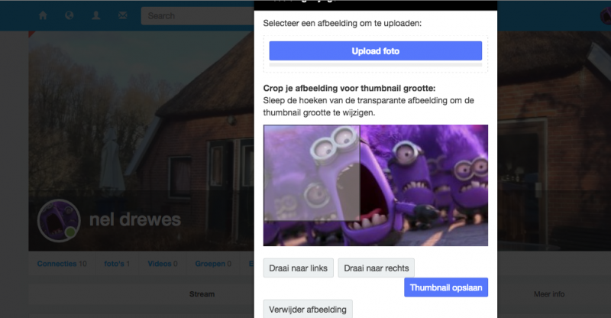The height and width of the screenshot is (318, 611).
Task: Open the Videos tab
Action: [163, 264]
